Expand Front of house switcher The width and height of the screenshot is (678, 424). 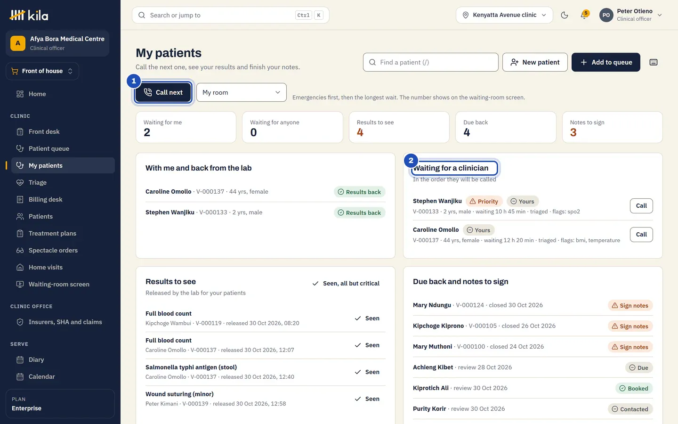[42, 71]
